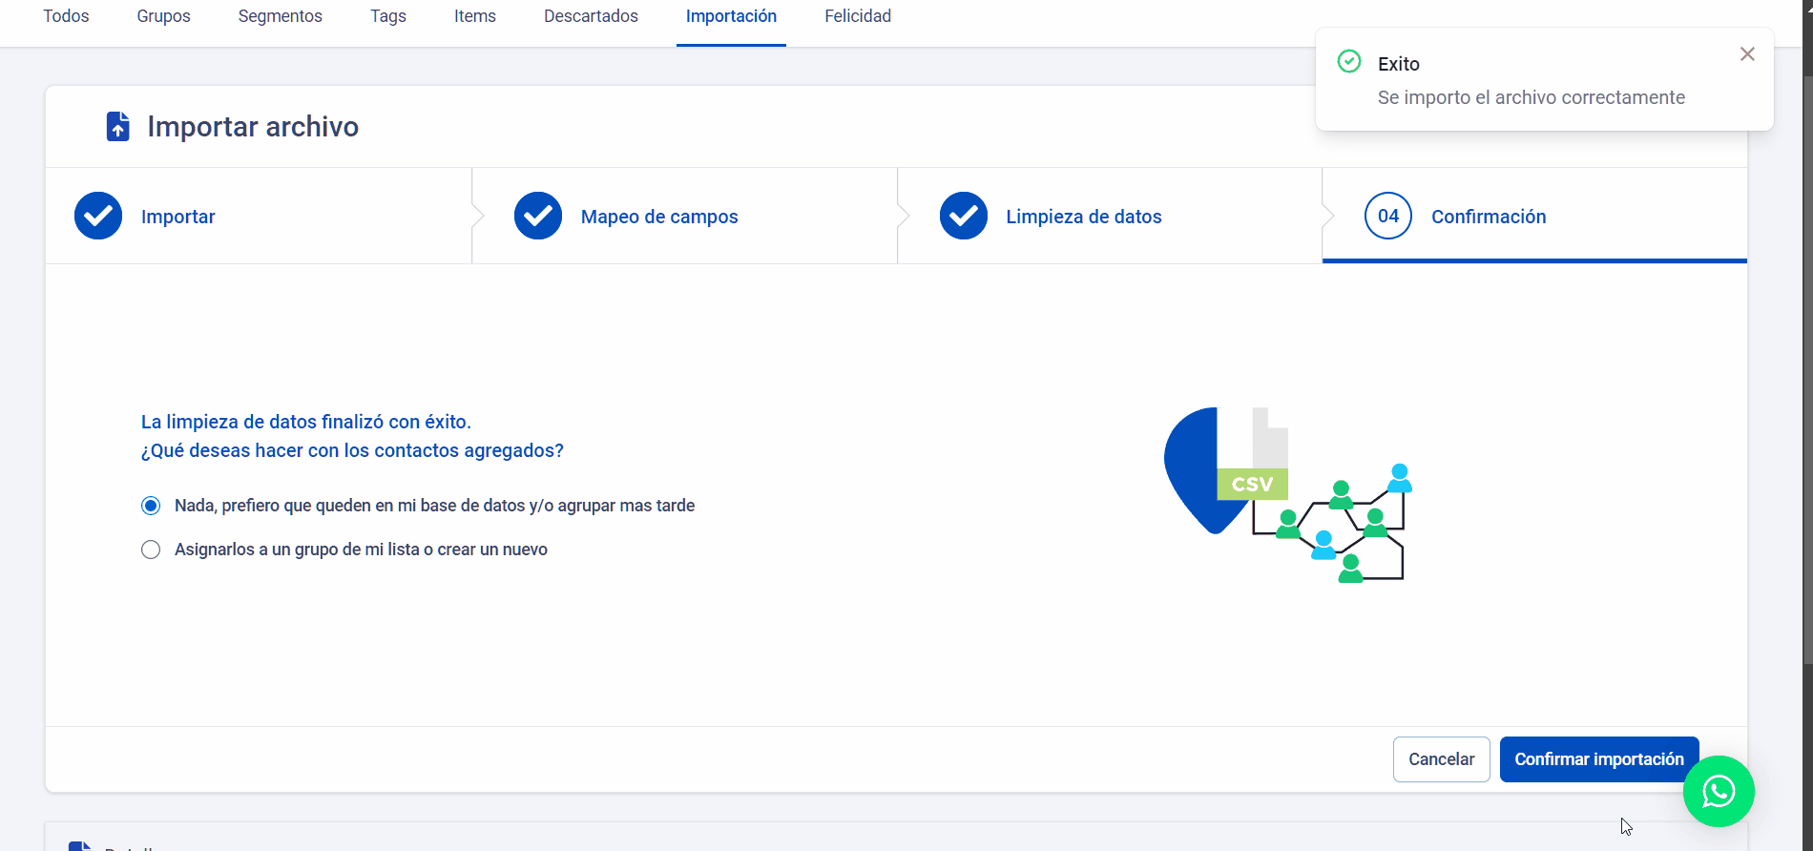
Task: Close the Exito notification
Action: click(1747, 54)
